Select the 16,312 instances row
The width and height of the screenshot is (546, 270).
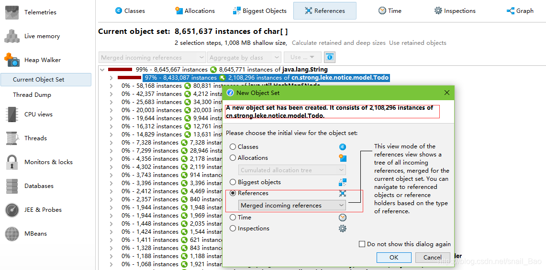coord(172,126)
